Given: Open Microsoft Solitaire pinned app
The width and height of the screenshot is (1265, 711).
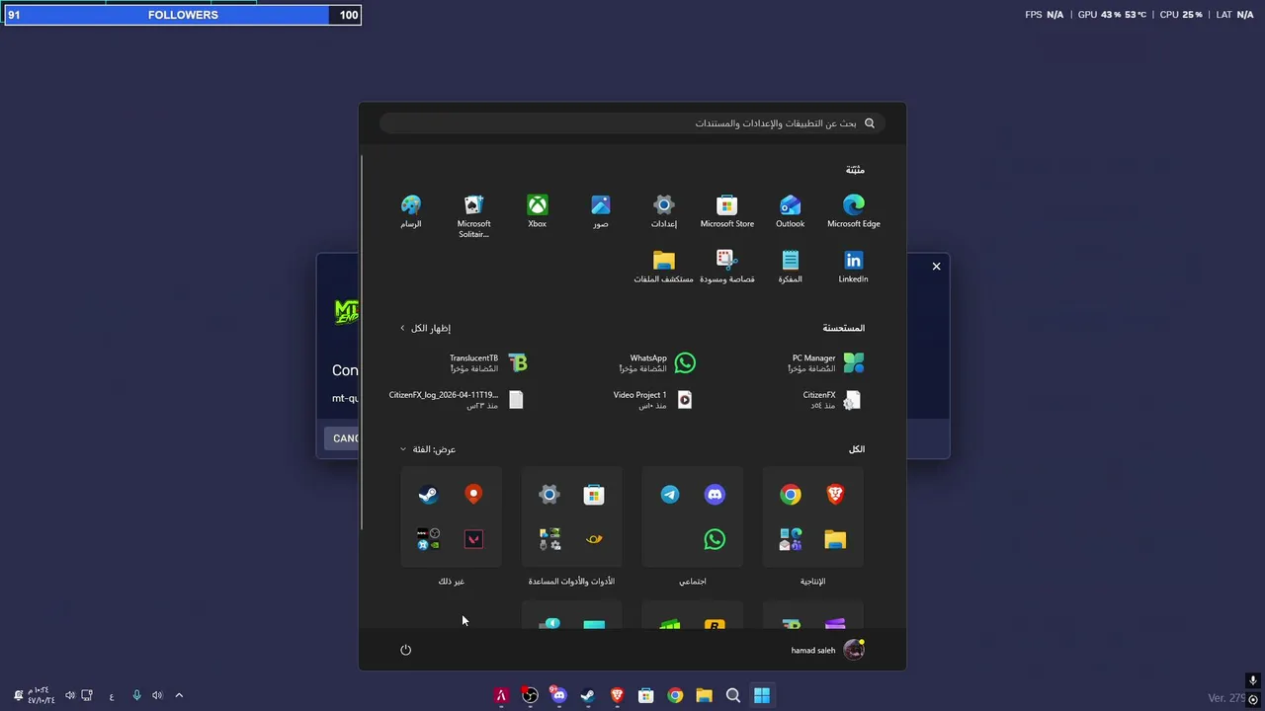Looking at the screenshot, I should [x=473, y=215].
